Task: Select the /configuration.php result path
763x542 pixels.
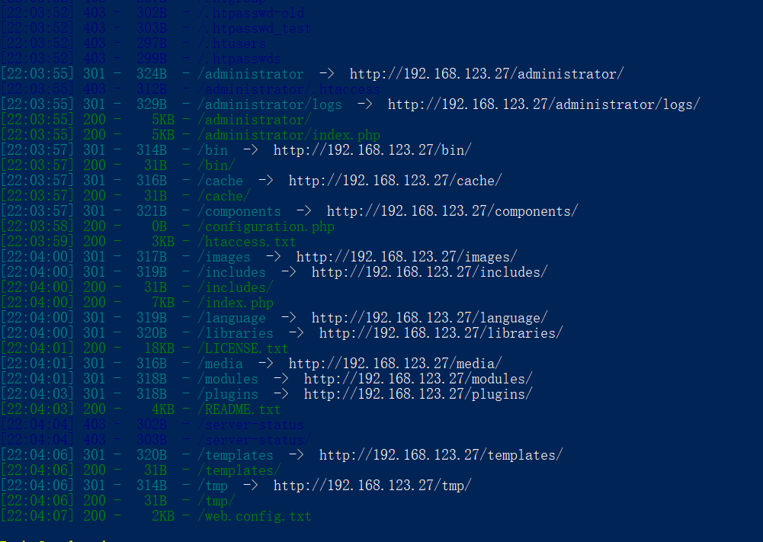Action: pos(266,226)
